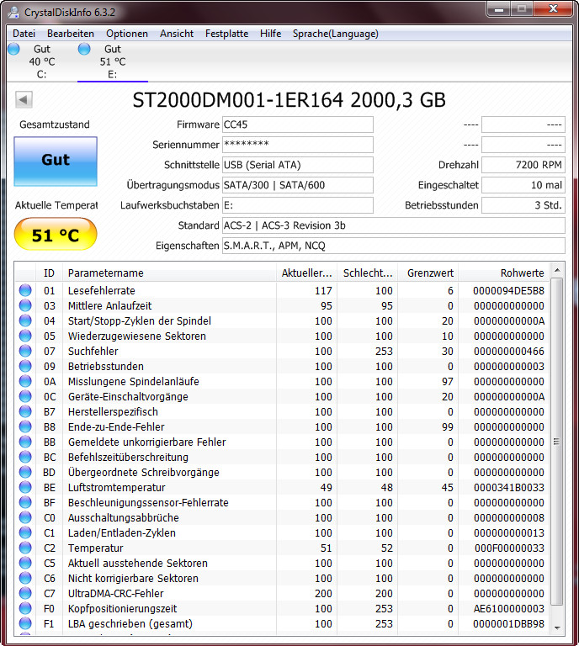Screen dimensions: 579x646
Task: Sort by the Grenzwert column header
Action: 428,273
